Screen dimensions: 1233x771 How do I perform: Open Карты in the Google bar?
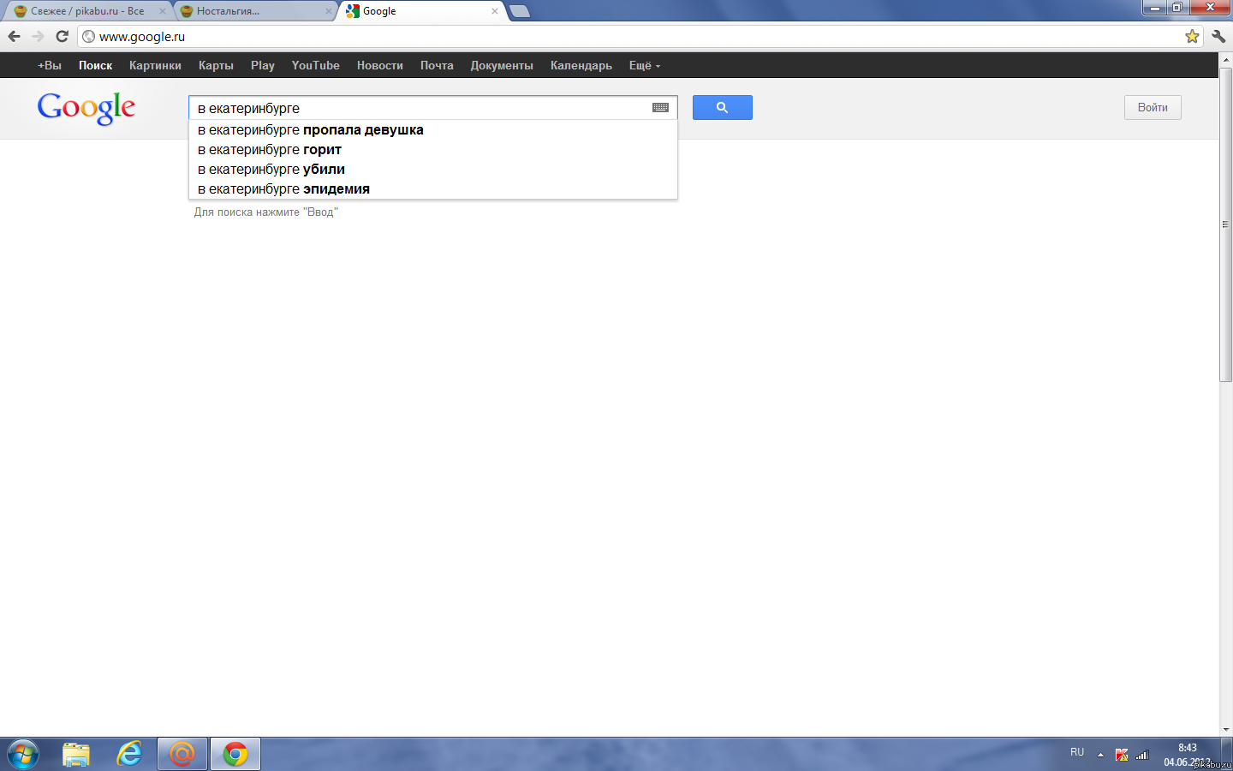tap(216, 65)
